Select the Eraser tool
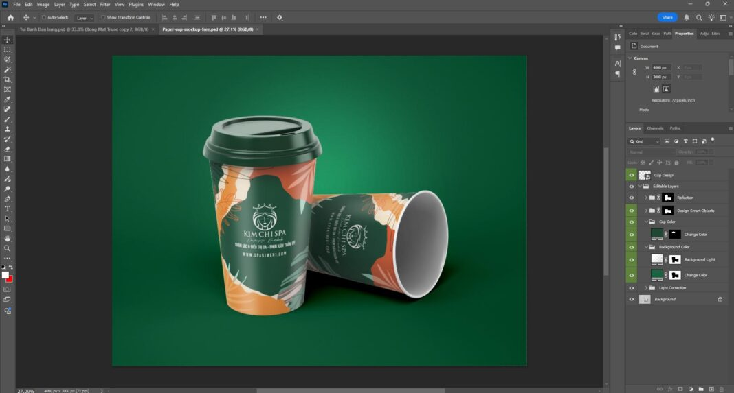The image size is (734, 393). point(7,150)
